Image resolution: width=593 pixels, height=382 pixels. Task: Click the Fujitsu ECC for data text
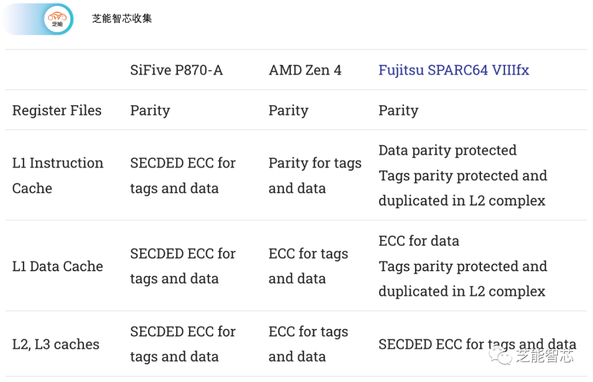click(419, 241)
